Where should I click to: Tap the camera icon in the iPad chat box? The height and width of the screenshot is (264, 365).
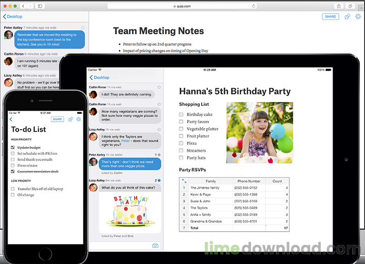155,246
